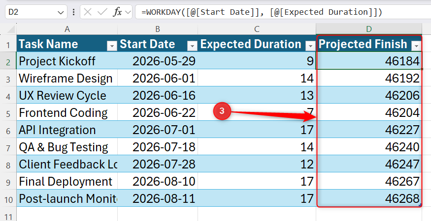
Task: Click the Enter checkmark formula icon
Action: click(x=102, y=12)
